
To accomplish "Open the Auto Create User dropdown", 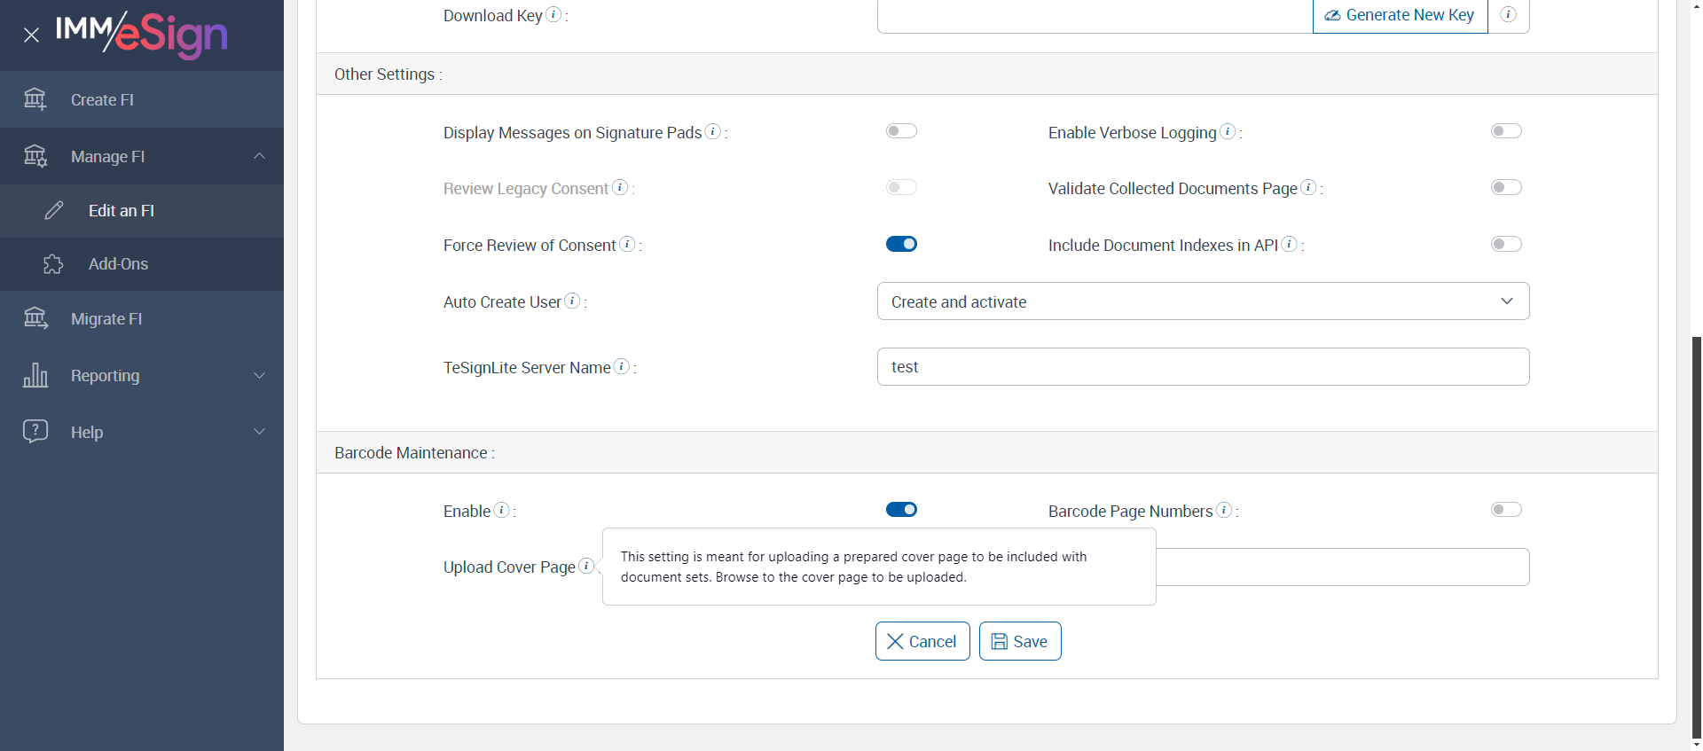I will point(1203,301).
